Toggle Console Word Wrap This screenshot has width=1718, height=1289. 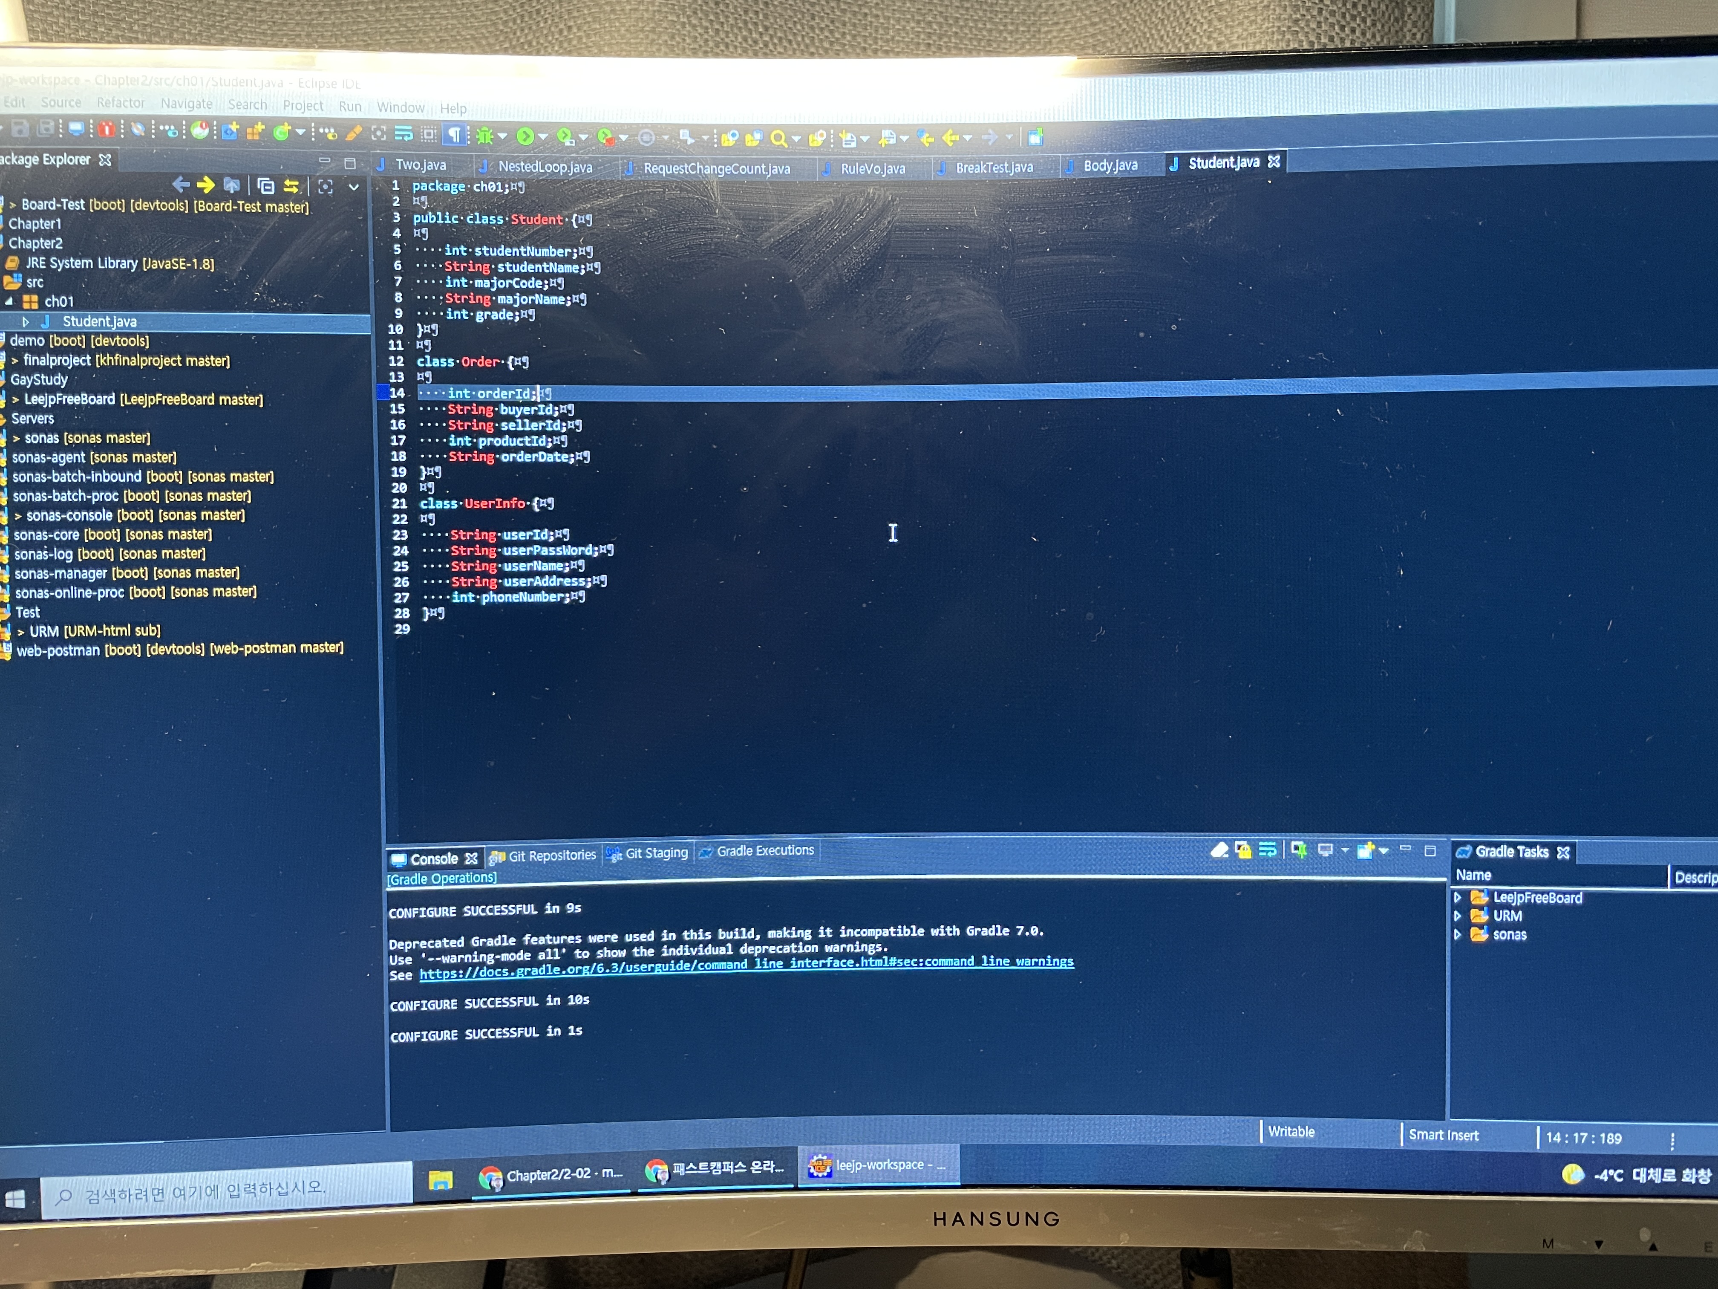pos(1268,849)
